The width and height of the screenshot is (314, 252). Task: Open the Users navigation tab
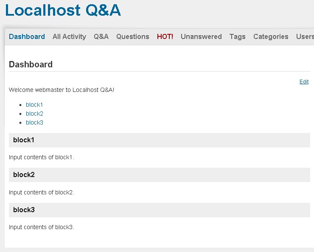click(x=305, y=37)
